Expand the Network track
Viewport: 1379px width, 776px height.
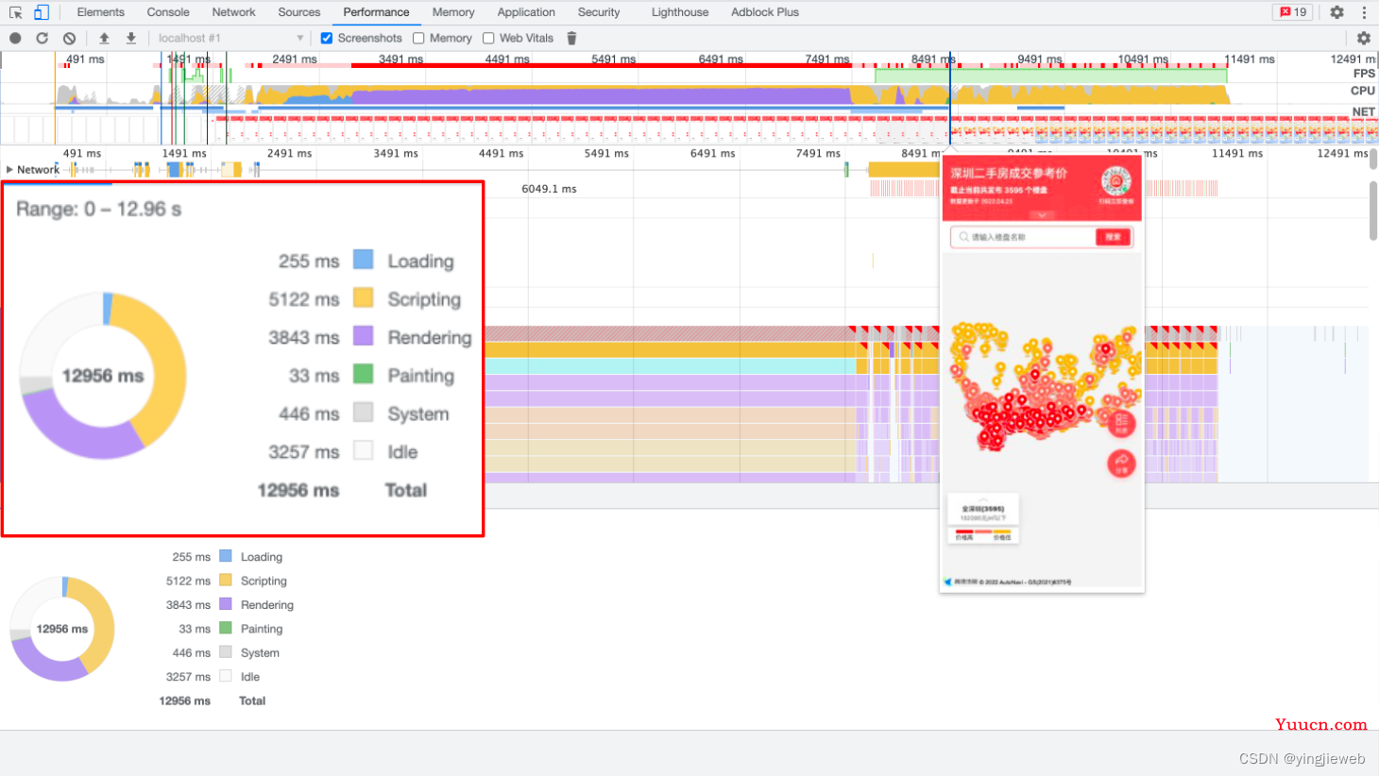tap(9, 170)
